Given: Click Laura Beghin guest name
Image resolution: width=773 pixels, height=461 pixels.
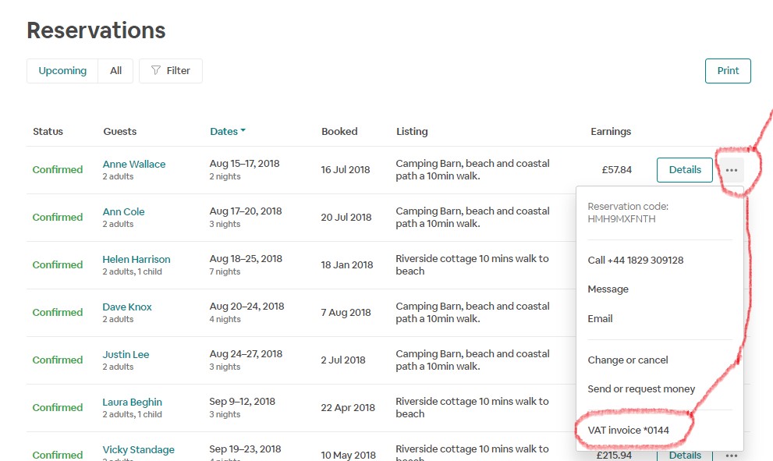Looking at the screenshot, I should pyautogui.click(x=132, y=402).
